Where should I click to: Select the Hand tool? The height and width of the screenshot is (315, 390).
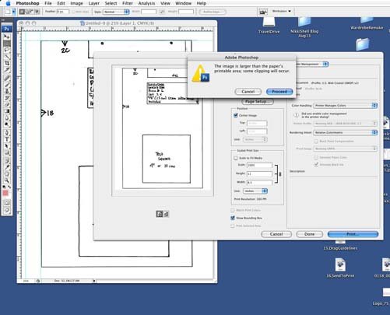coord(7,173)
